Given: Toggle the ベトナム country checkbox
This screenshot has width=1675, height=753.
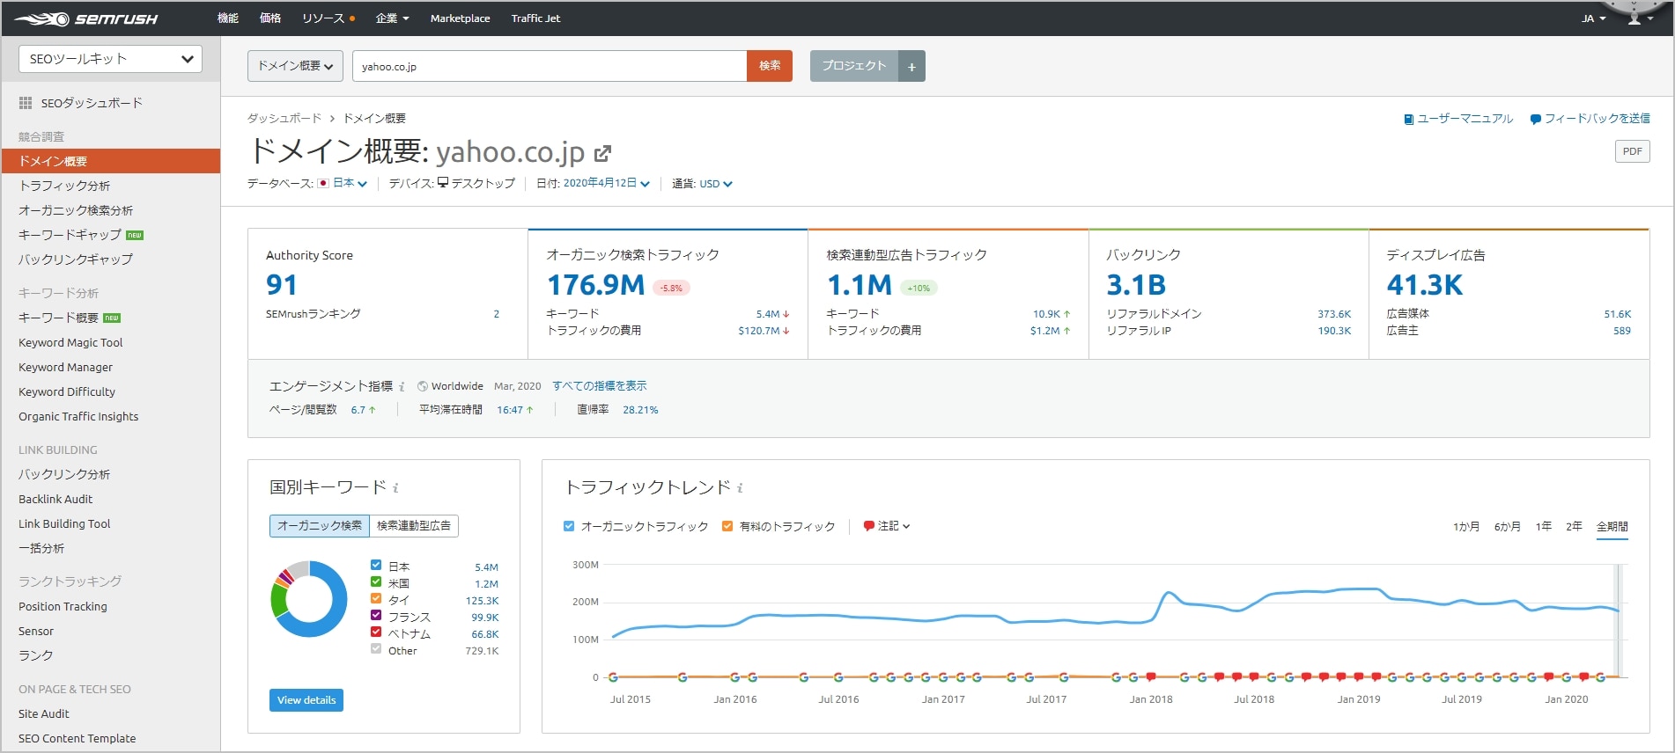Looking at the screenshot, I should (376, 632).
